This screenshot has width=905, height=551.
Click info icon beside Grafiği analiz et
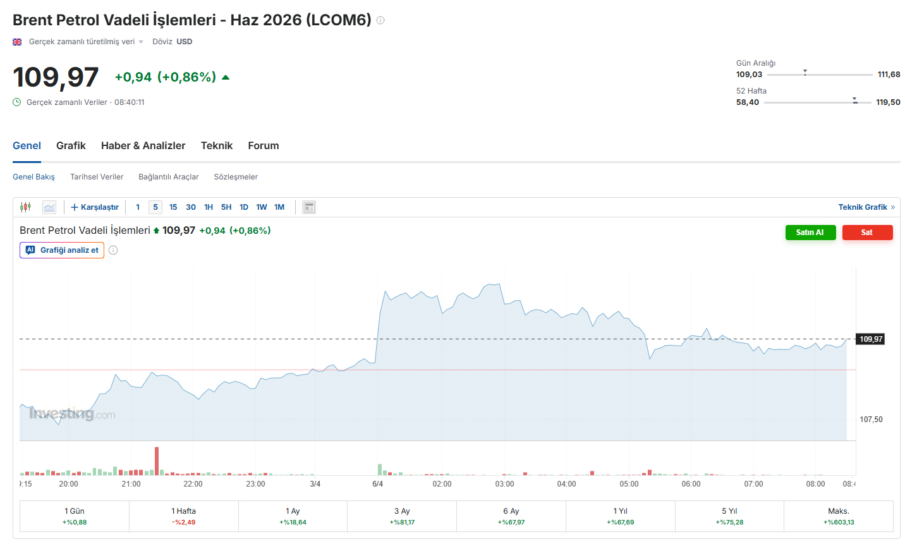[x=113, y=250]
